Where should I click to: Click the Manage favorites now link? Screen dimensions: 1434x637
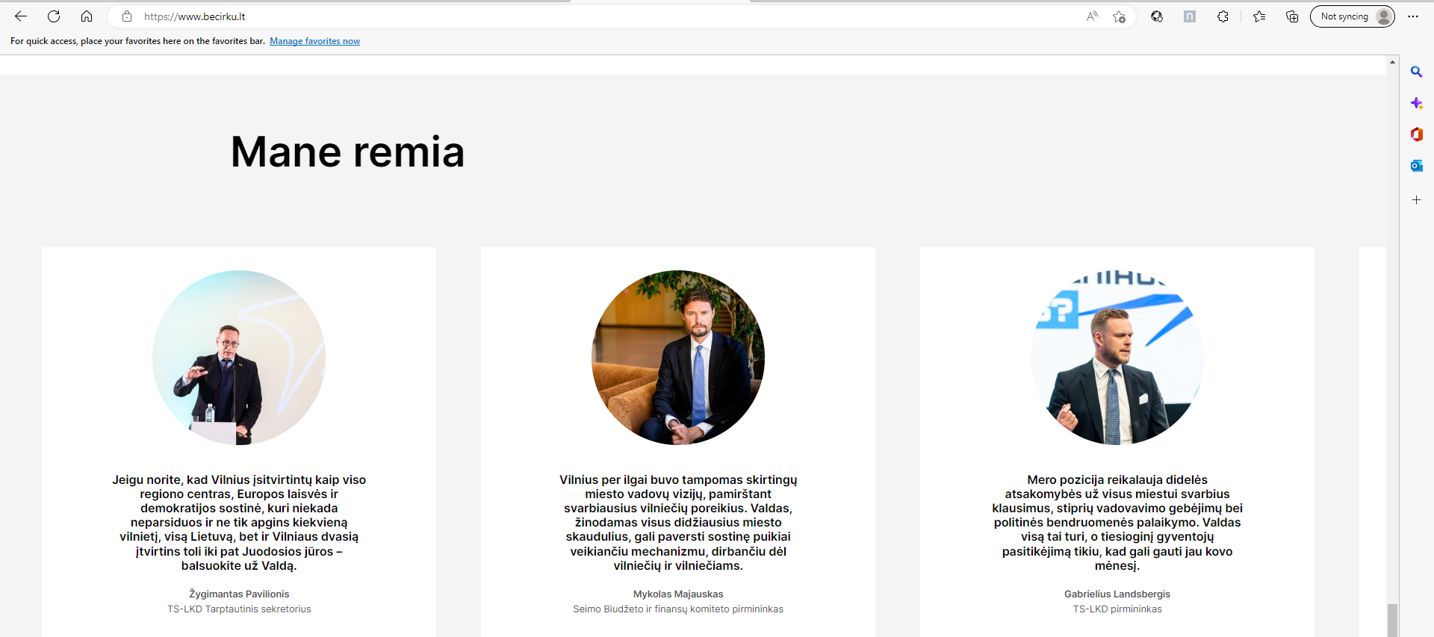click(314, 41)
